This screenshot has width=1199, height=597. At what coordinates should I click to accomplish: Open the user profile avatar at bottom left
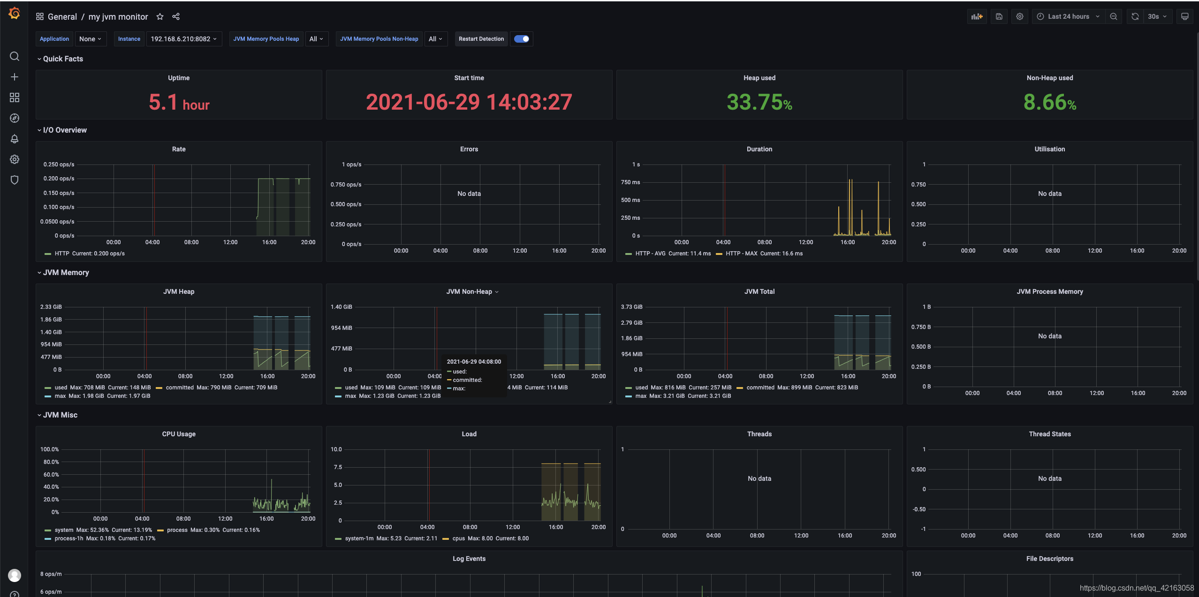point(14,575)
